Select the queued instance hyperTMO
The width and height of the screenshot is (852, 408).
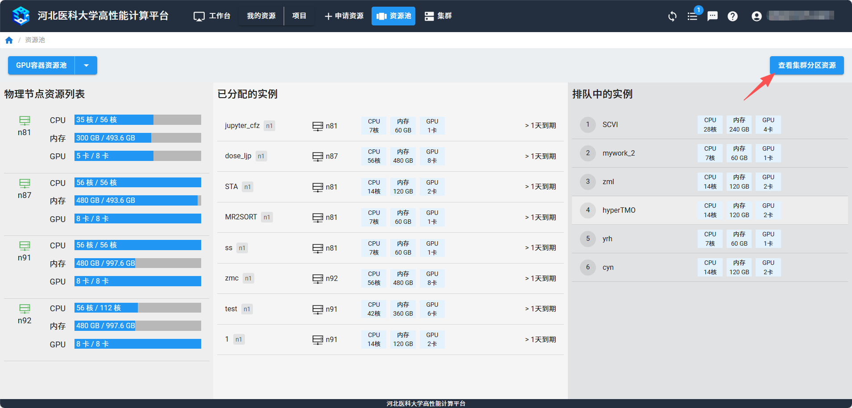click(619, 210)
